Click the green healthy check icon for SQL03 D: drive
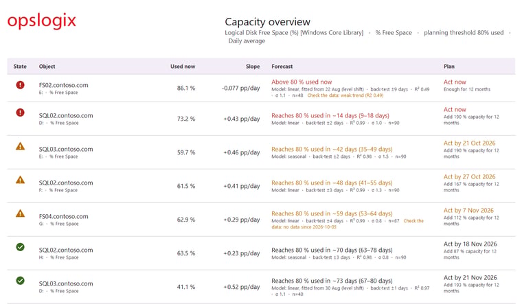The image size is (522, 304). (x=21, y=281)
